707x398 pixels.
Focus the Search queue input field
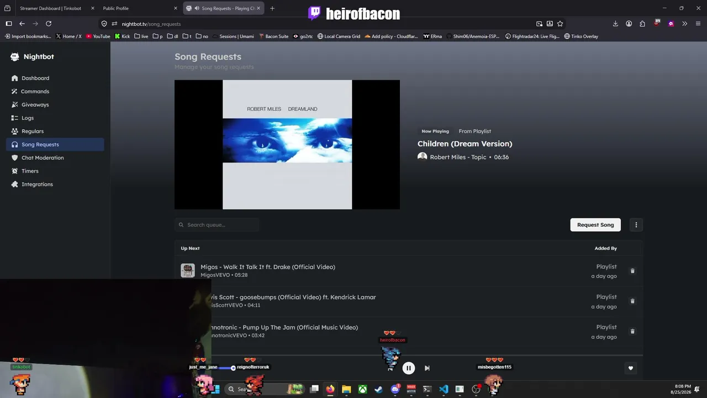coord(217,225)
